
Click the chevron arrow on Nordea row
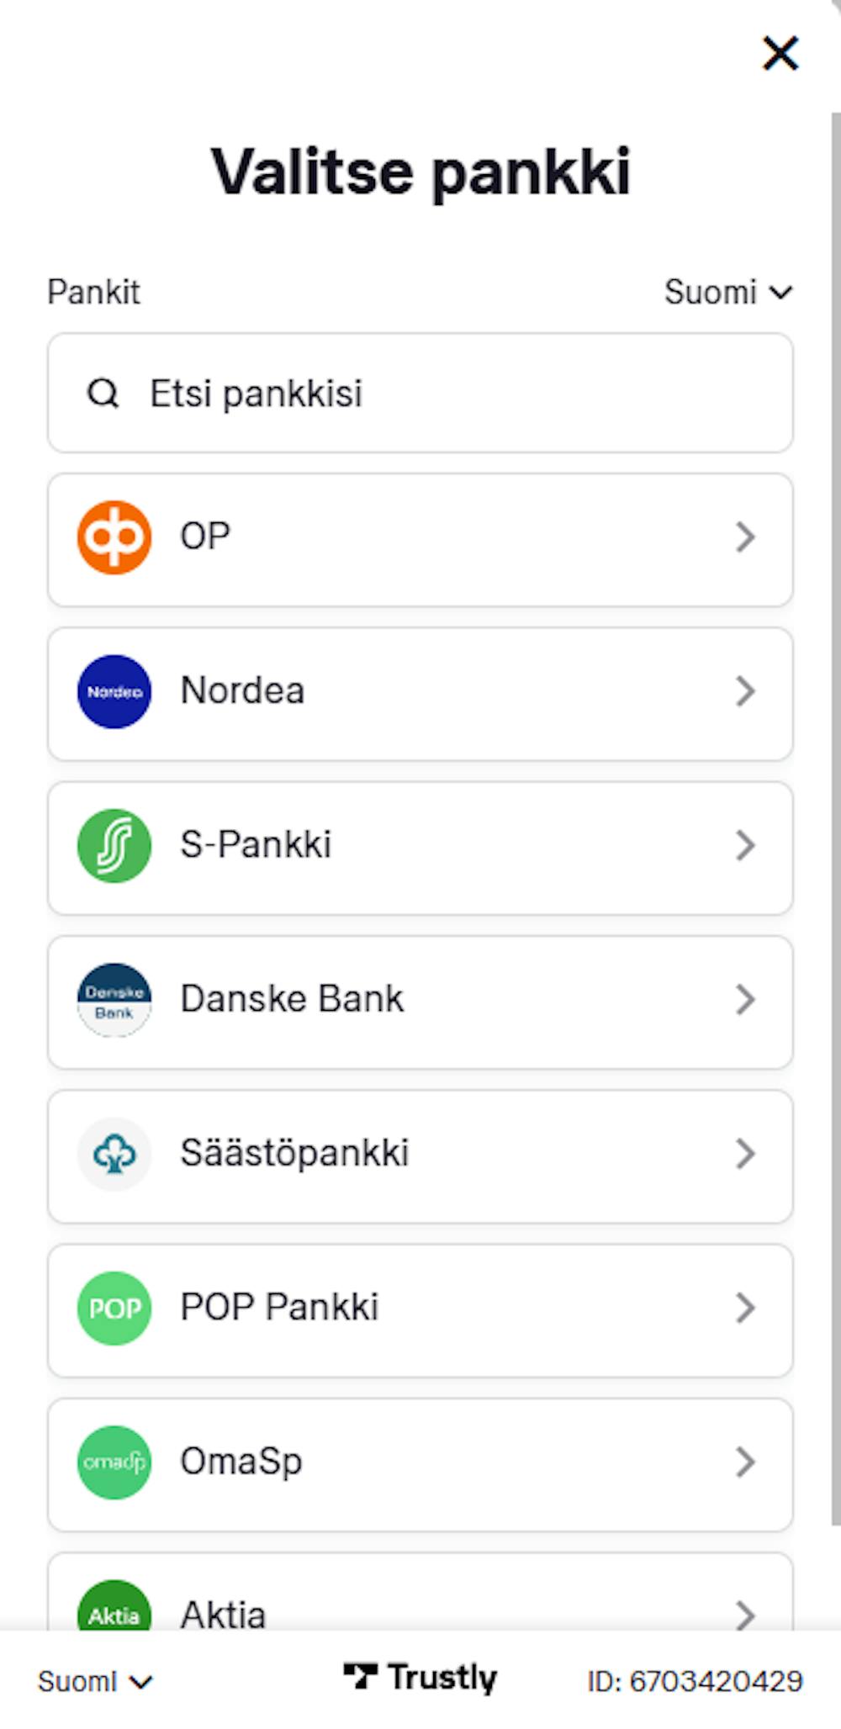pyautogui.click(x=745, y=691)
